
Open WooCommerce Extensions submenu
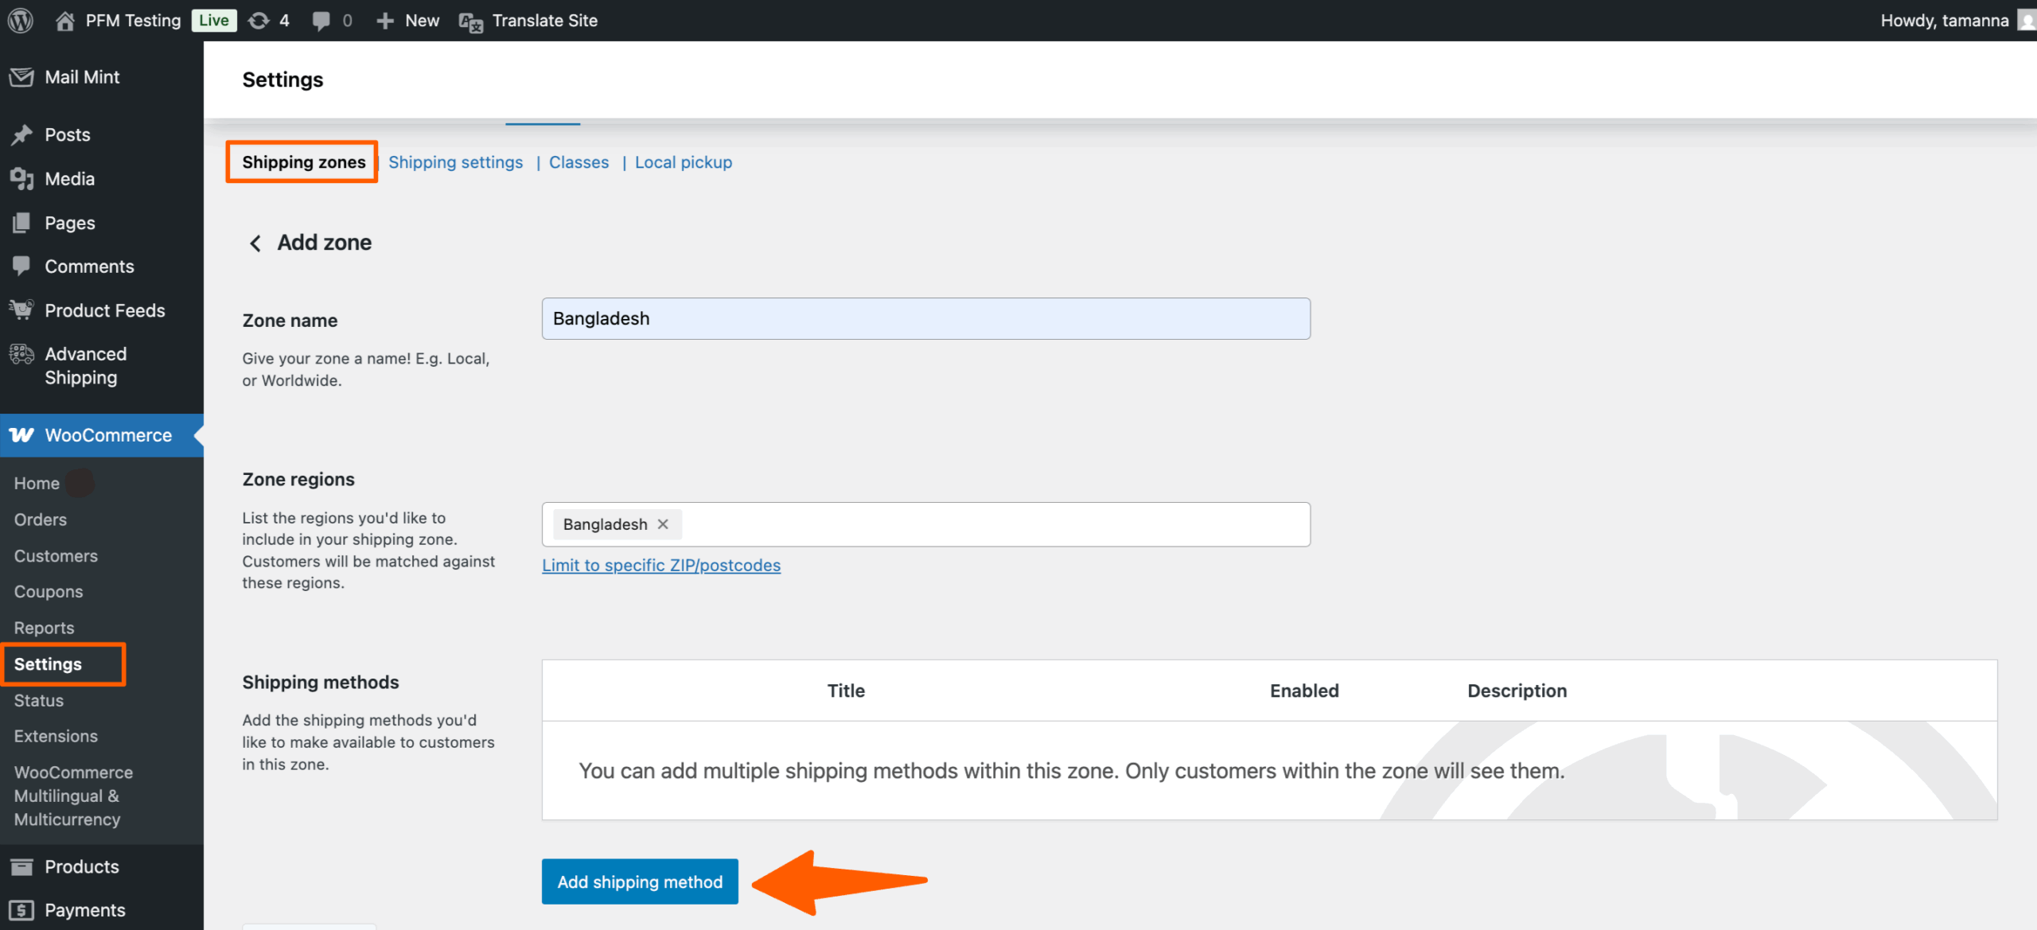click(56, 737)
